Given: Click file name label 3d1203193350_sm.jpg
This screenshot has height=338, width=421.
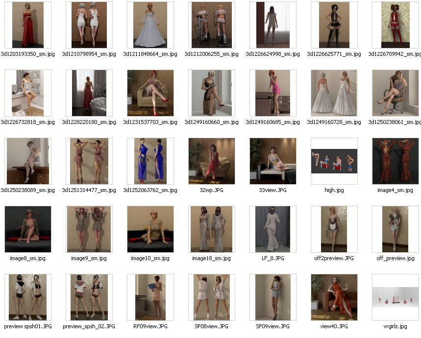Looking at the screenshot, I should pos(28,54).
